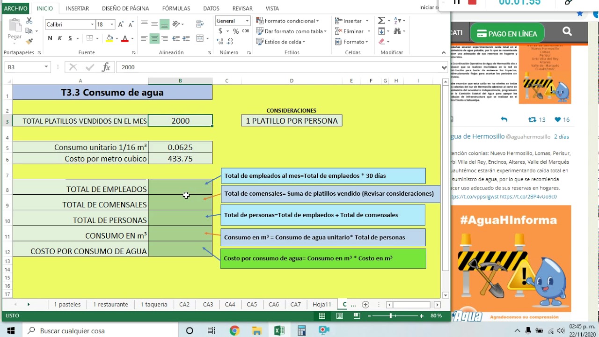Open the Calibri font name dropdown

click(92, 24)
